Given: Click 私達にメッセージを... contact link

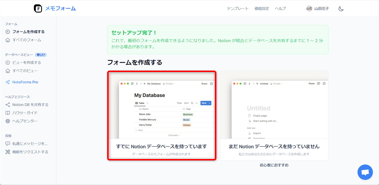Looking at the screenshot, I should point(30,144).
